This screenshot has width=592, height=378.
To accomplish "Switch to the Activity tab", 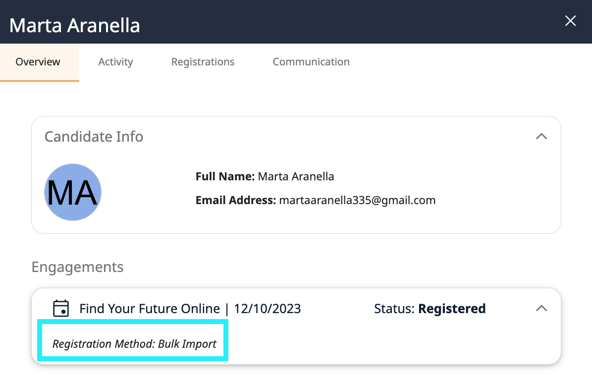I will pos(115,62).
